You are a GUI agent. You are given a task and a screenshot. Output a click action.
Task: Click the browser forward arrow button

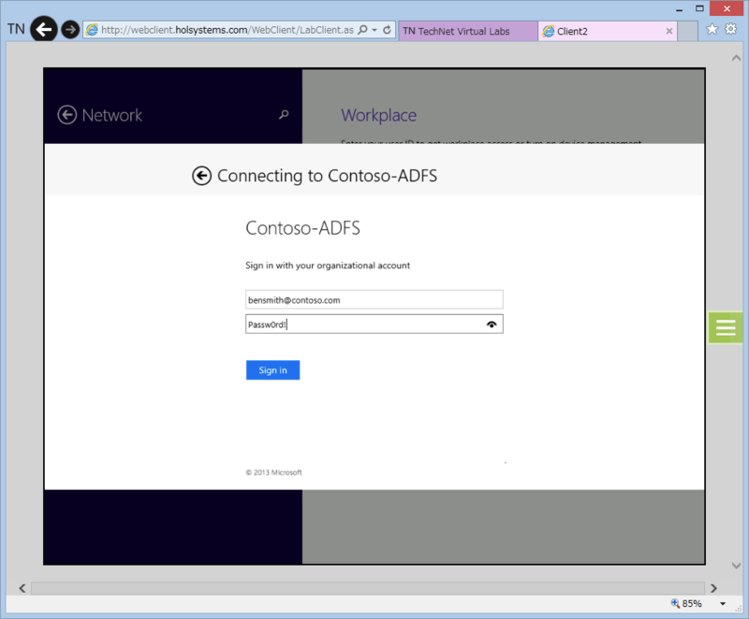70,30
